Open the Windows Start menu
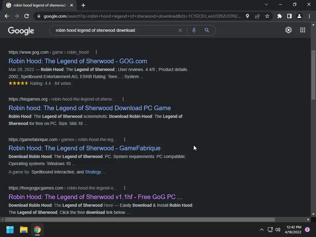The height and width of the screenshot is (237, 316). (10, 230)
